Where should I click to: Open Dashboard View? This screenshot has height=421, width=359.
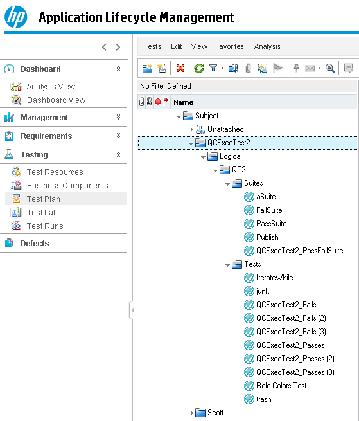pos(56,100)
